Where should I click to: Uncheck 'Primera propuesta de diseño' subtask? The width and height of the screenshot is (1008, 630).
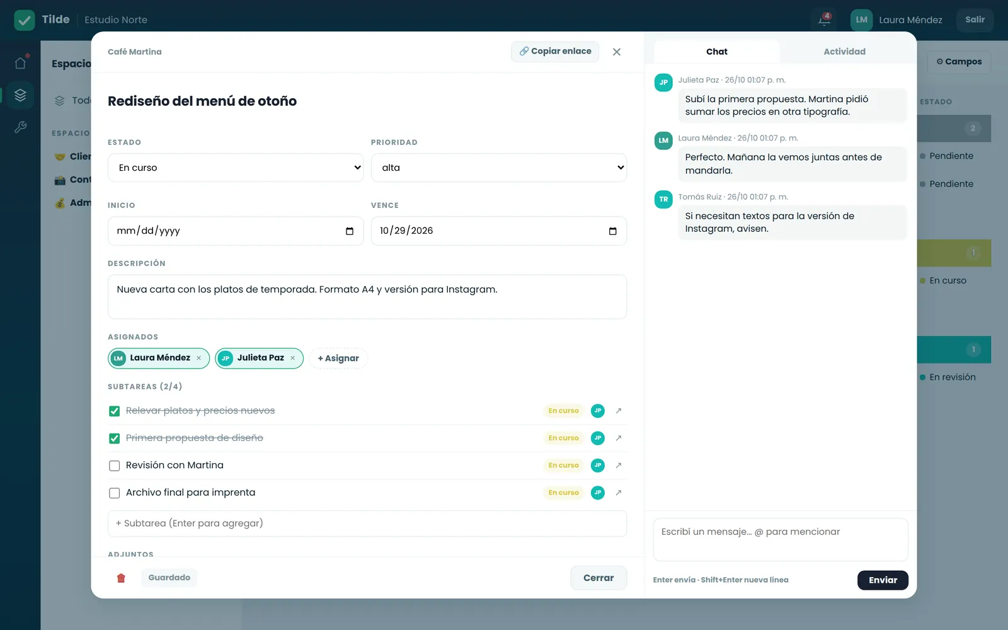click(114, 438)
